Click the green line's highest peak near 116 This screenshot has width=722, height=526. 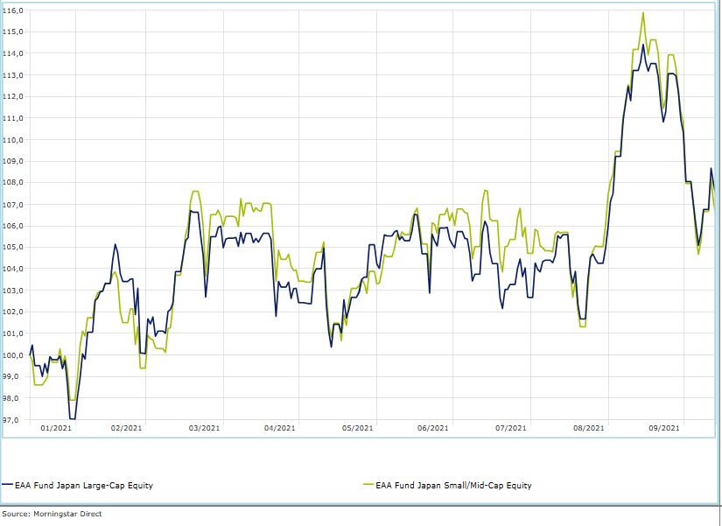coord(643,13)
